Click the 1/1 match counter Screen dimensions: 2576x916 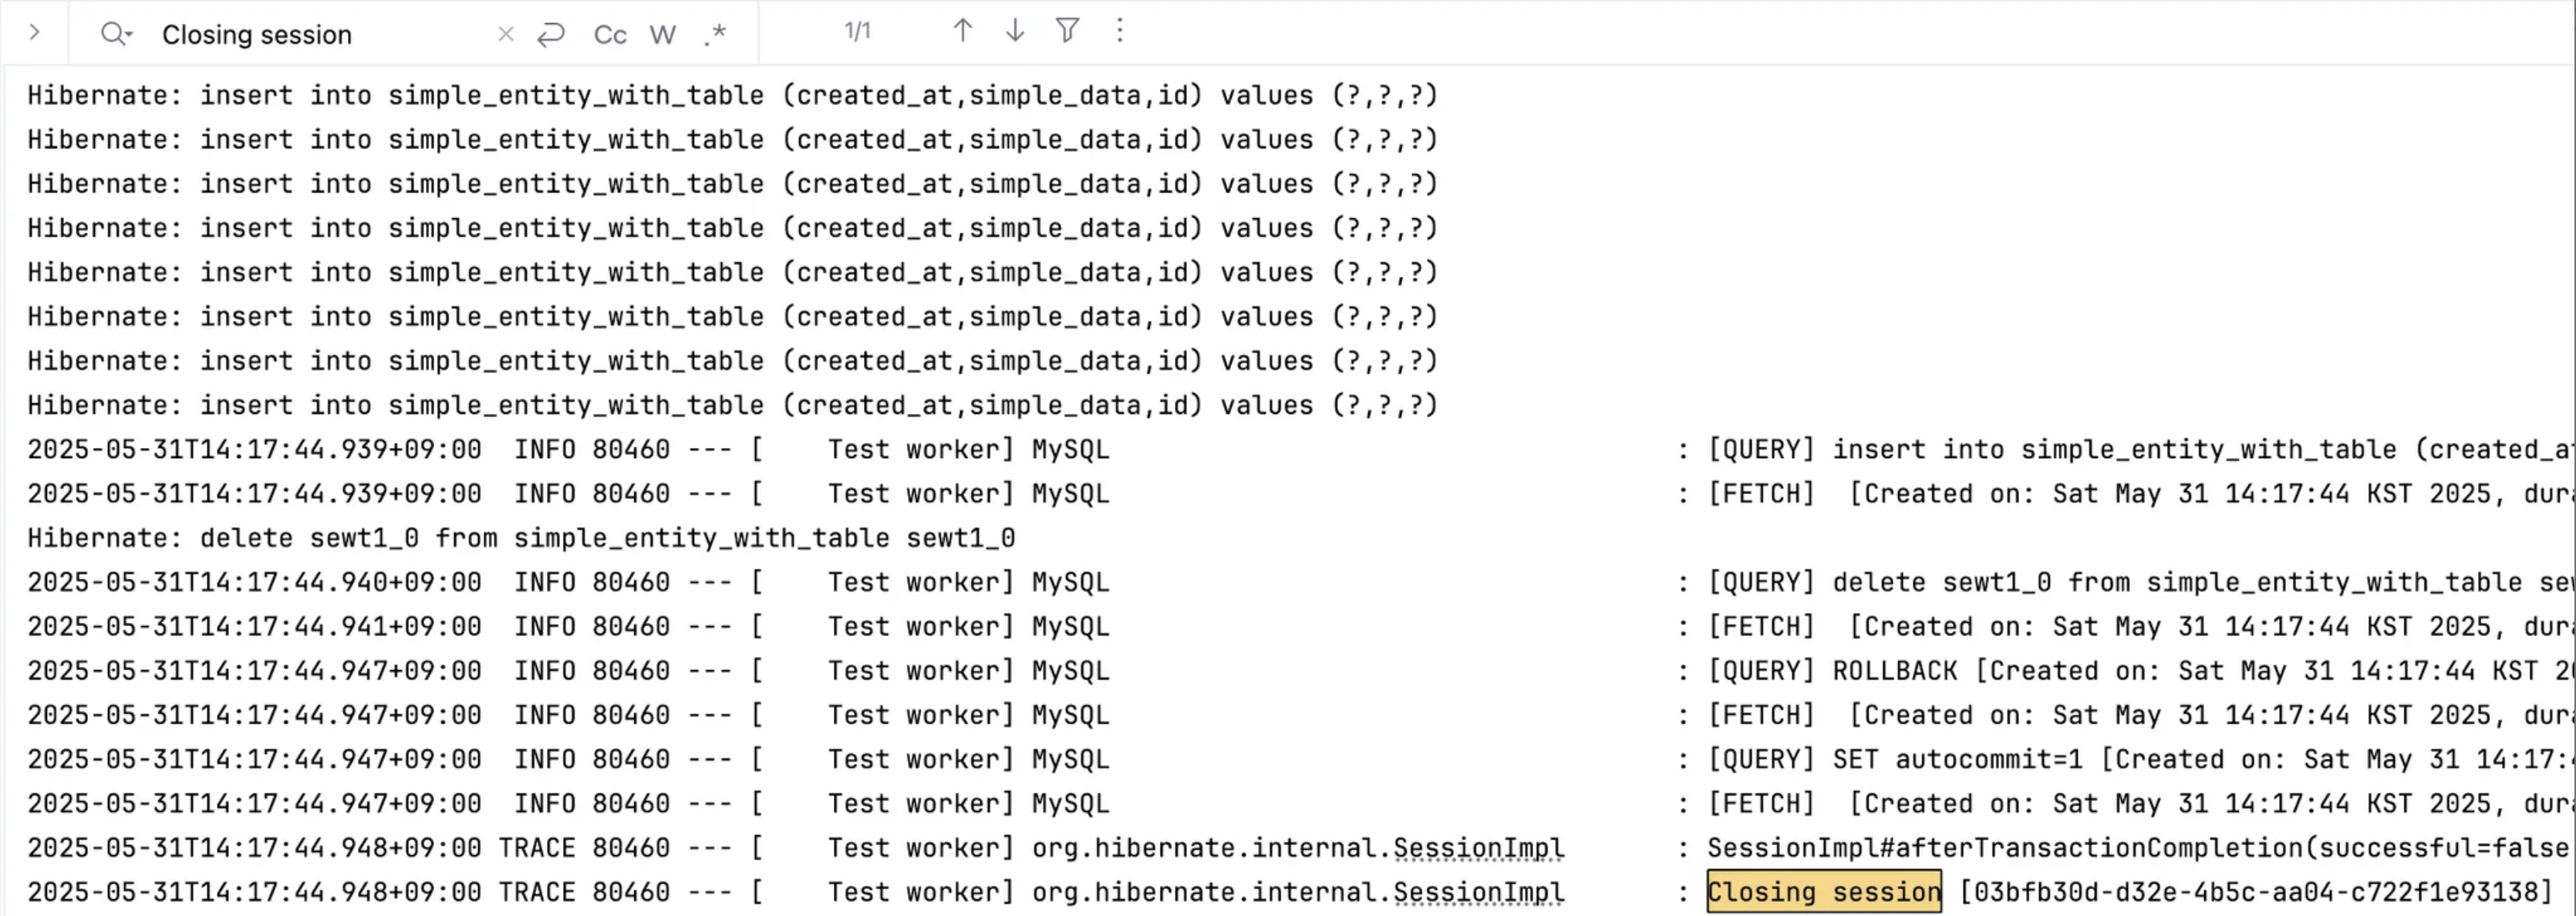[858, 31]
